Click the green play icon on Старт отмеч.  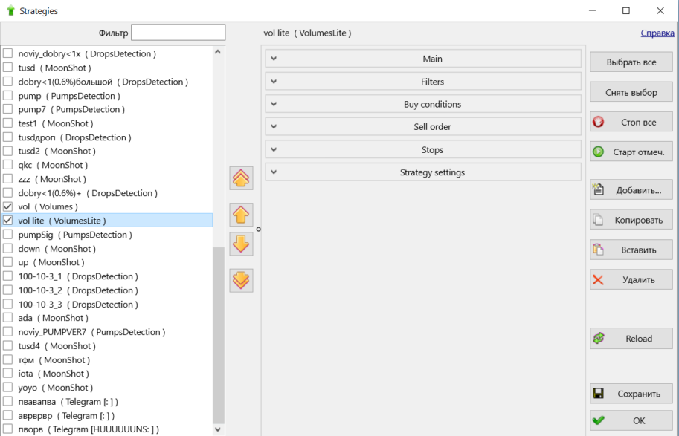[599, 152]
